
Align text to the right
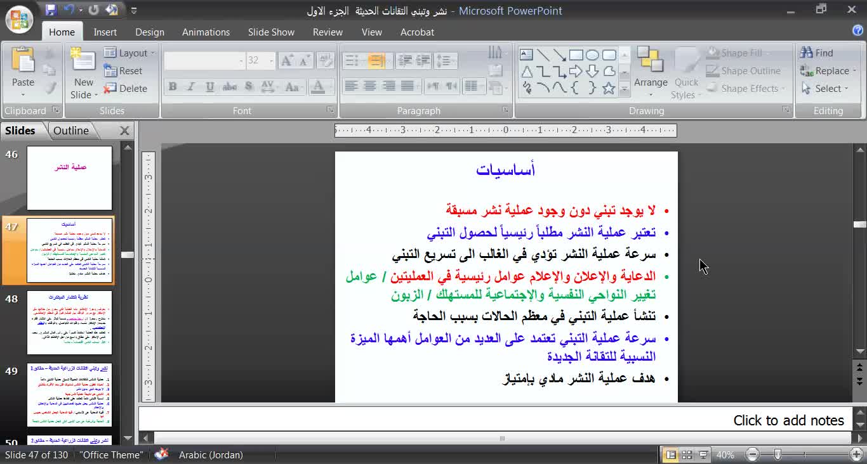[x=389, y=86]
